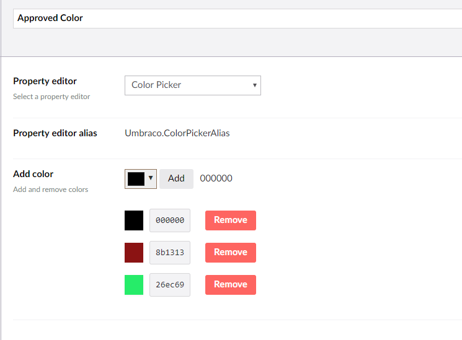Open the black color chooser dropdown

pyautogui.click(x=141, y=179)
